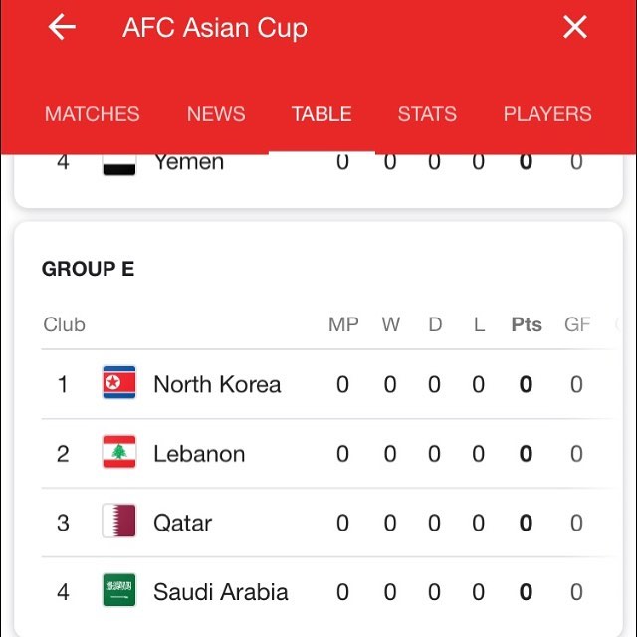
Task: Click the North Korea flag icon
Action: pyautogui.click(x=119, y=384)
